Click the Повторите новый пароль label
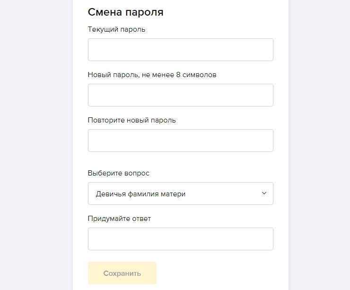The height and width of the screenshot is (290, 350). (131, 120)
